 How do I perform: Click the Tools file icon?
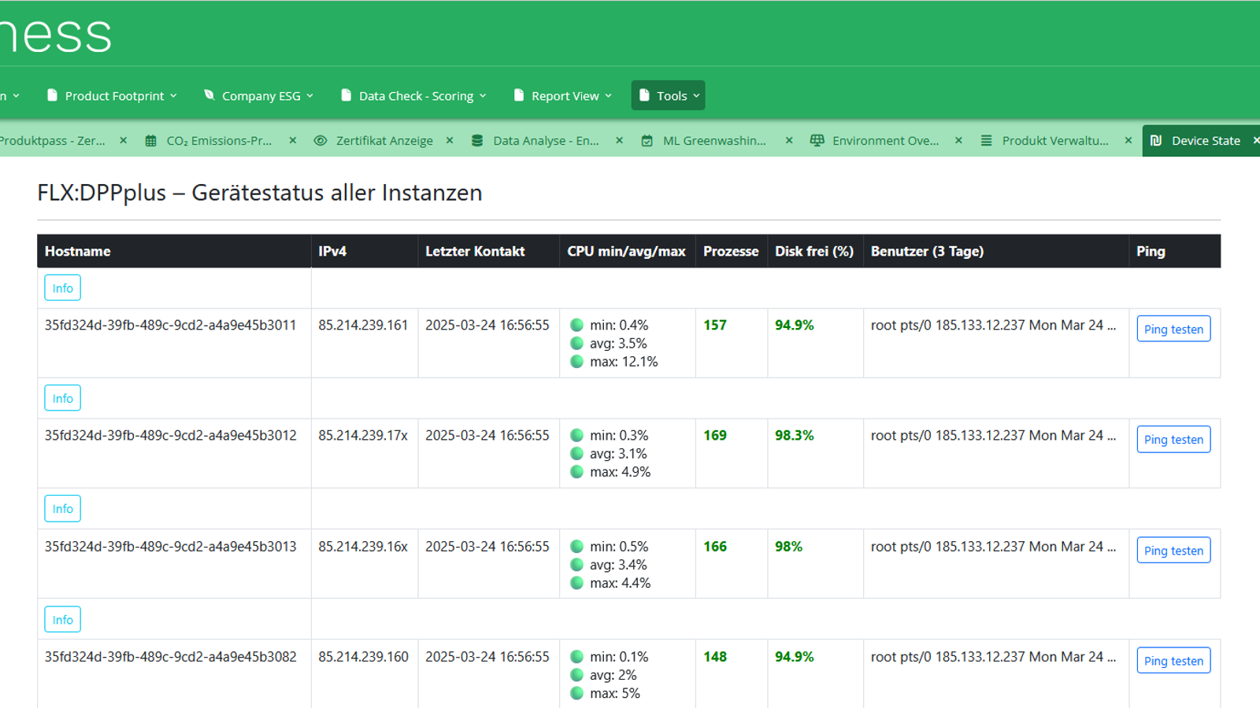click(x=644, y=95)
